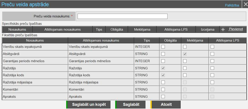Check Attēlojama LPS for Garantijas periods mēnešos
The width and height of the screenshot is (248, 109).
pos(212,61)
